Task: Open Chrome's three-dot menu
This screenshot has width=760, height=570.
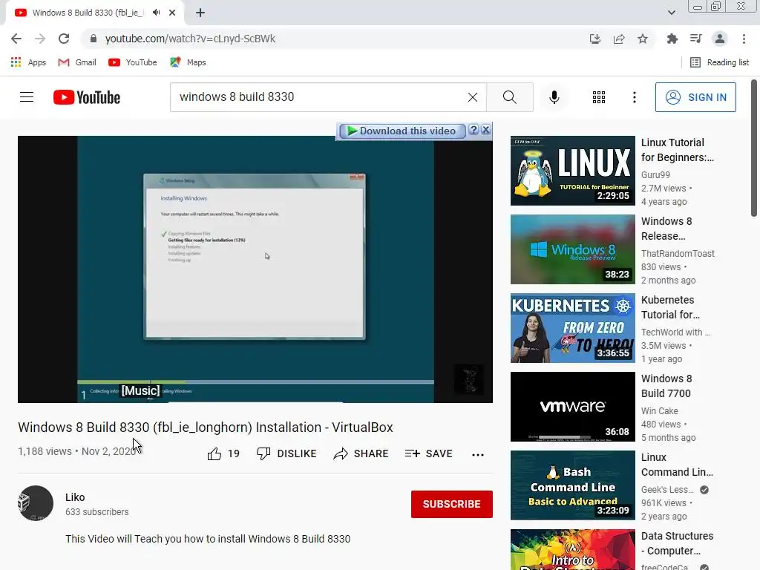Action: 744,39
